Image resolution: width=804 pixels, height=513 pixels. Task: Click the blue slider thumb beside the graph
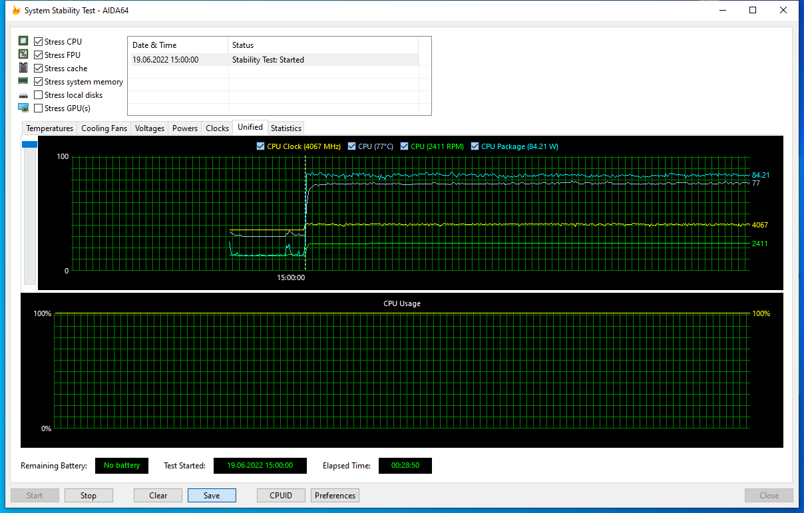(30, 144)
